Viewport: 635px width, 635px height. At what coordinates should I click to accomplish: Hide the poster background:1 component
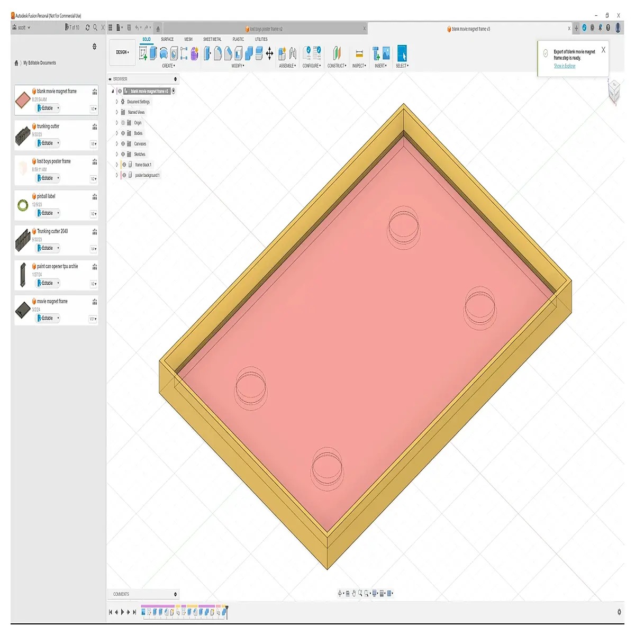(x=124, y=175)
